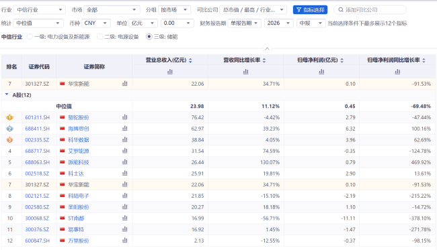This screenshot has height=250, width=437.
Task: Click the 指标选择 button
Action: click(310, 10)
